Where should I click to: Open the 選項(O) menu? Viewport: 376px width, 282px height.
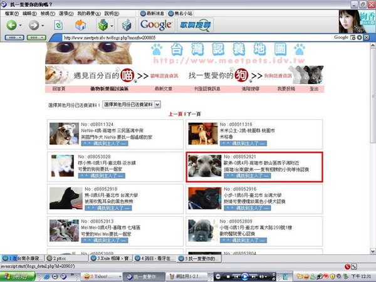pyautogui.click(x=66, y=13)
